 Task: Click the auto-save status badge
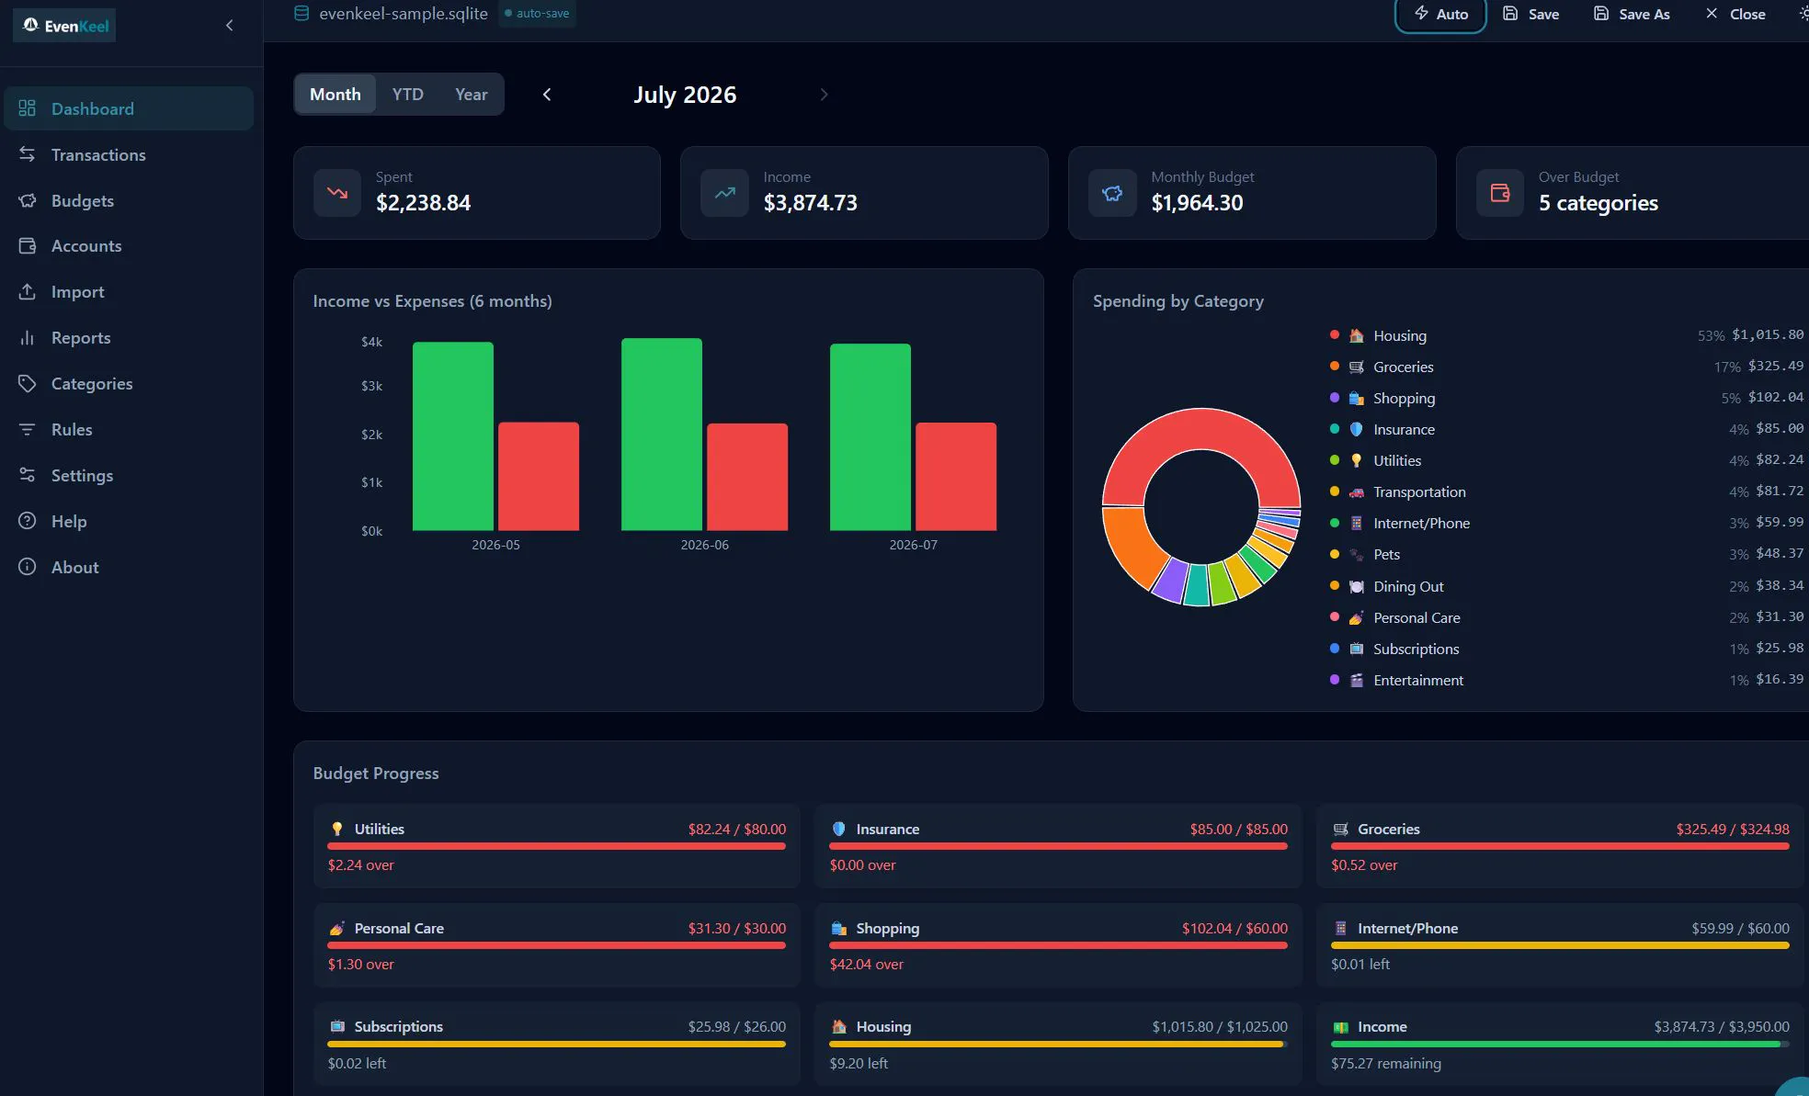click(537, 14)
